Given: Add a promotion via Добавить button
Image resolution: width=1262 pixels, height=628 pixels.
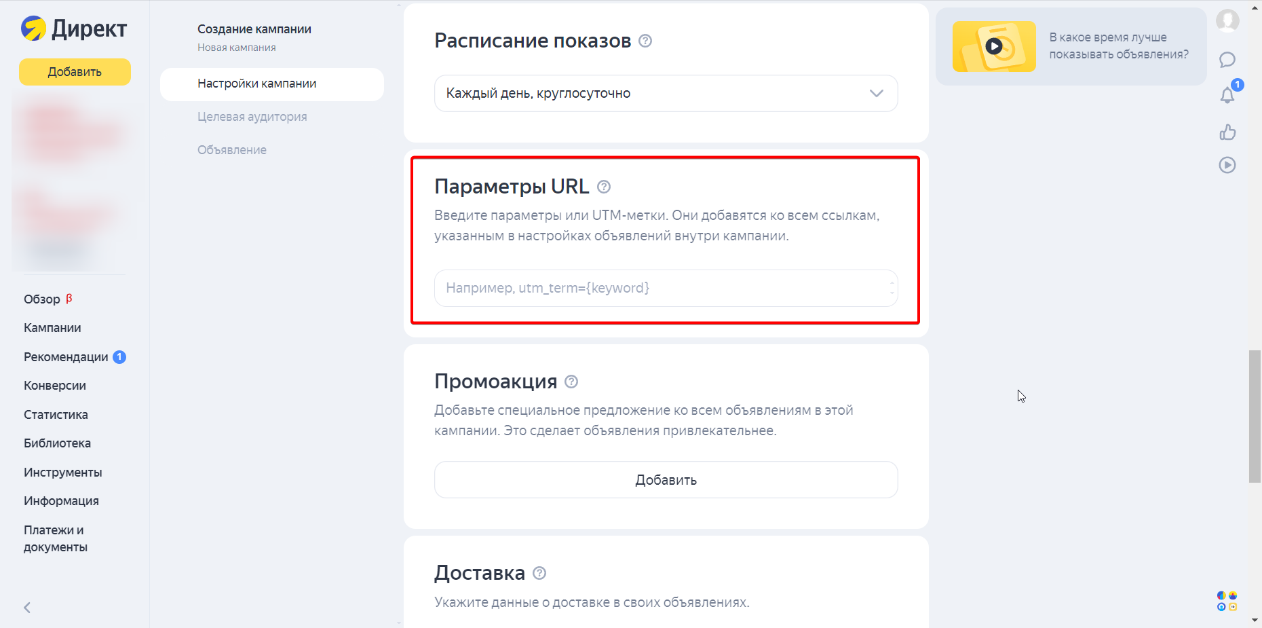Looking at the screenshot, I should [666, 479].
